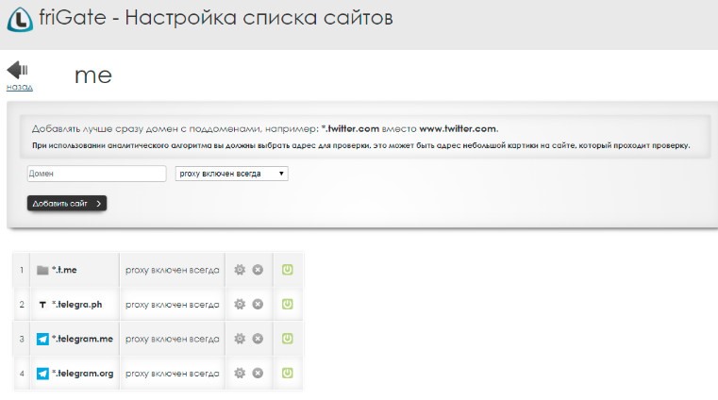Click Telegram icon of *.telegram.org
718x400 pixels.
42,374
